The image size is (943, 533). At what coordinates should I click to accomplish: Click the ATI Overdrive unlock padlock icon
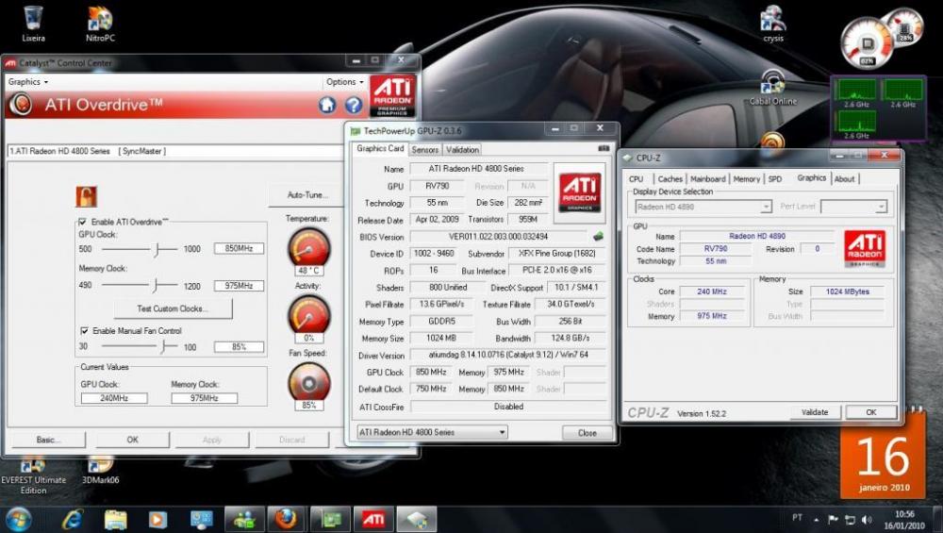(x=87, y=196)
